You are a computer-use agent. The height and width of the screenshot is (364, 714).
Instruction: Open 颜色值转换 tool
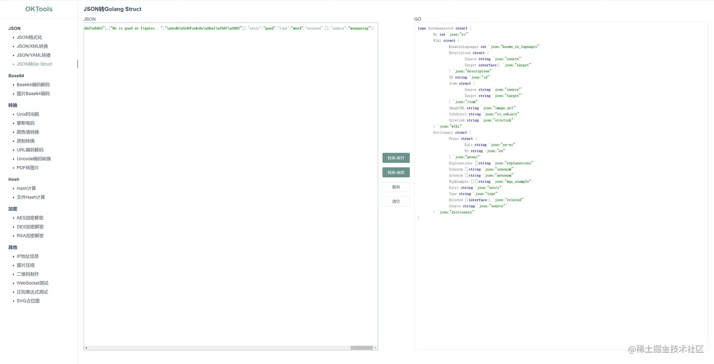pyautogui.click(x=28, y=132)
